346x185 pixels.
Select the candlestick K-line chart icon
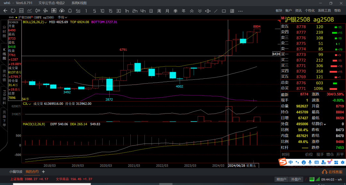click(x=38, y=11)
